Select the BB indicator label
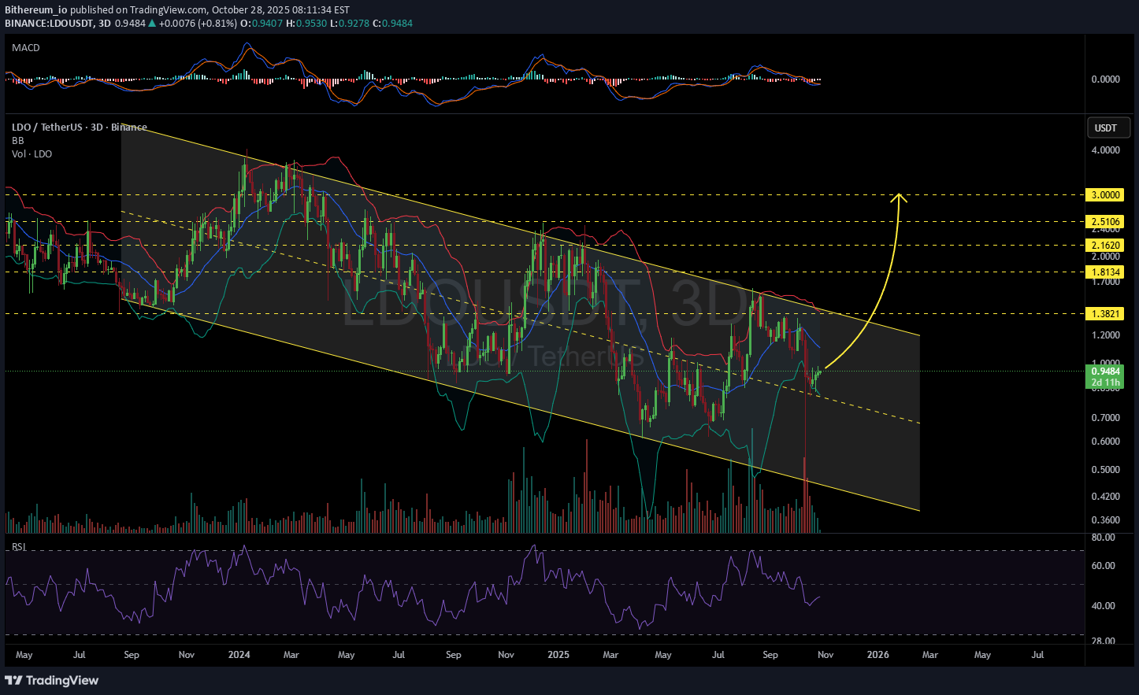The height and width of the screenshot is (695, 1139). tap(18, 141)
